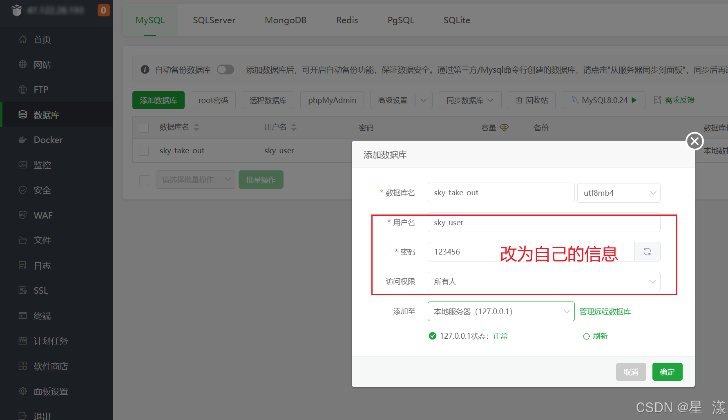Viewport: 728px width, 420px height.
Task: Open the 监控 monitor icon
Action: pos(23,165)
